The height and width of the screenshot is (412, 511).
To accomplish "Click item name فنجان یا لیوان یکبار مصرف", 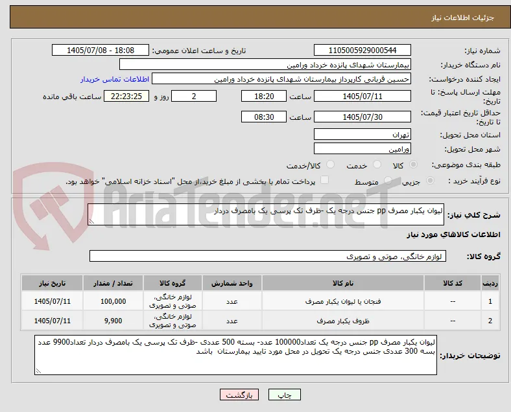I will click(343, 301).
